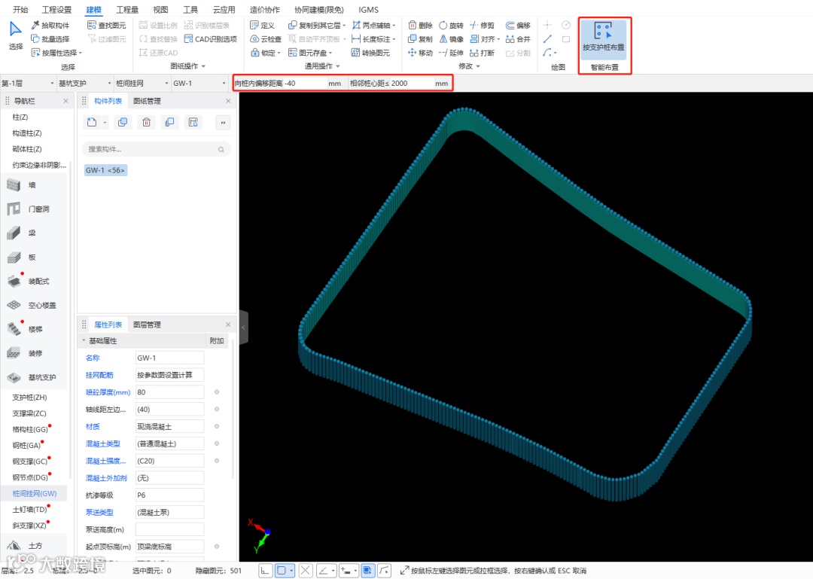Expand 图纸操作 group arrow
This screenshot has height=579, width=813.
[x=203, y=66]
